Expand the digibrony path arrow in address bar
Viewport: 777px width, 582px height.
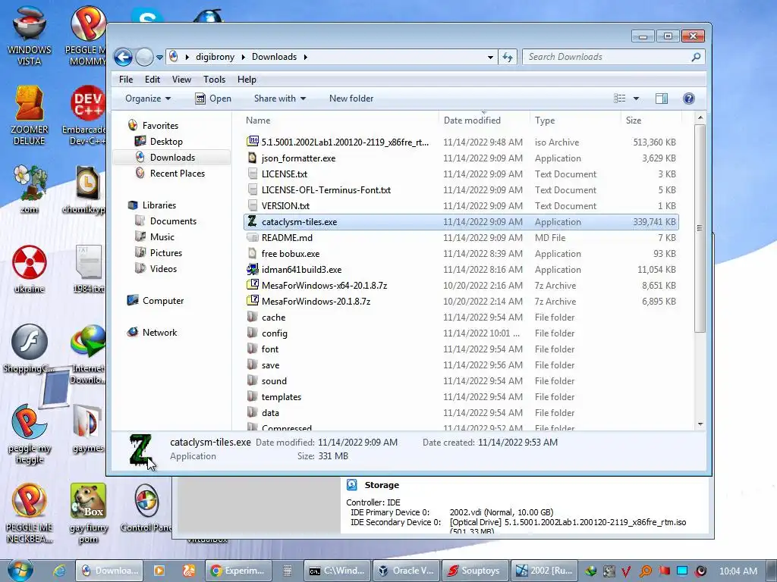click(244, 58)
